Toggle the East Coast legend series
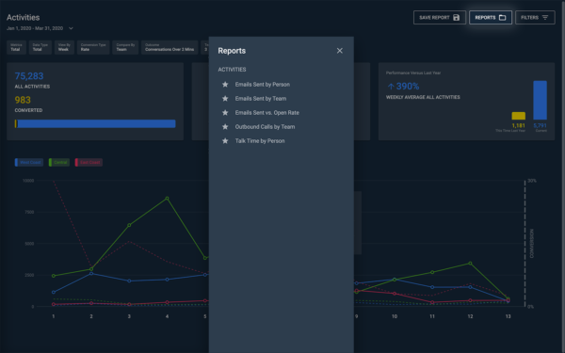 [89, 163]
